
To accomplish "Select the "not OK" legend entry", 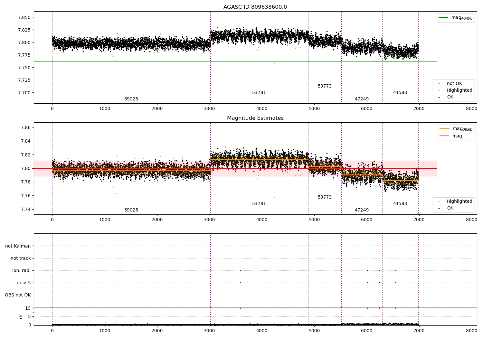I will [x=454, y=84].
